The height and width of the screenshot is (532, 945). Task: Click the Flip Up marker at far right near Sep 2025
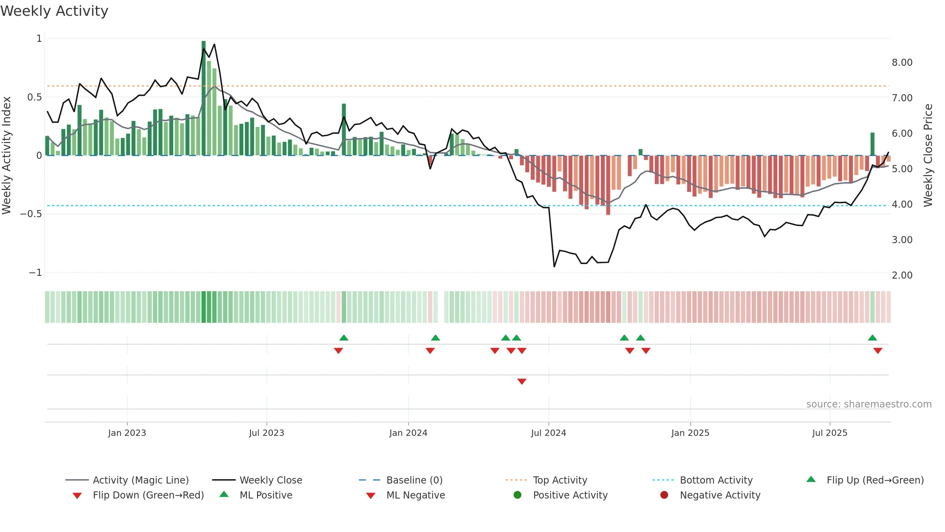pos(873,338)
